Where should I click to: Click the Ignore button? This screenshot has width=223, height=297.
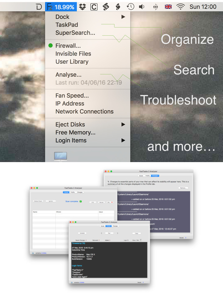(x=50, y=201)
